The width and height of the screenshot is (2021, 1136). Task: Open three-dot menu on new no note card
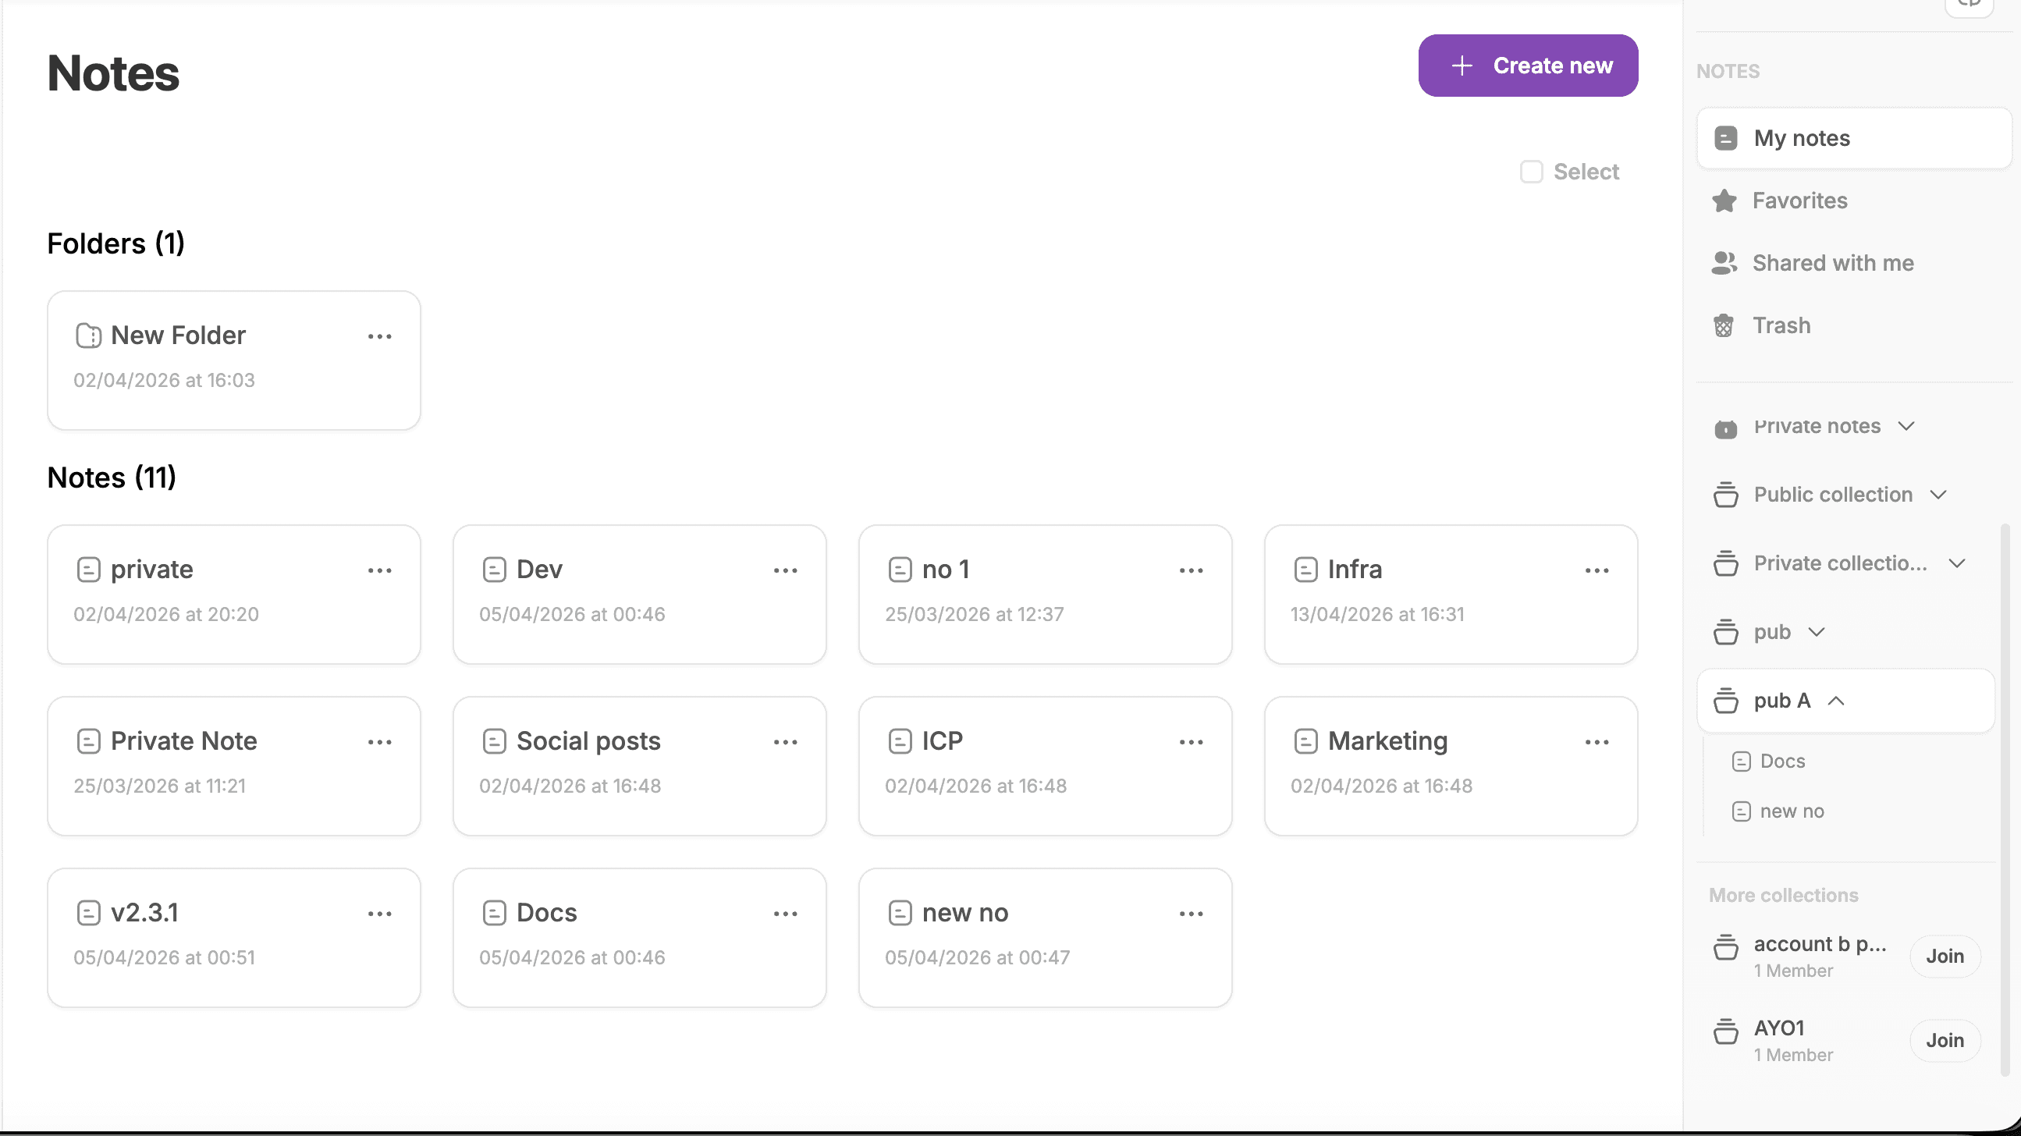click(x=1191, y=914)
